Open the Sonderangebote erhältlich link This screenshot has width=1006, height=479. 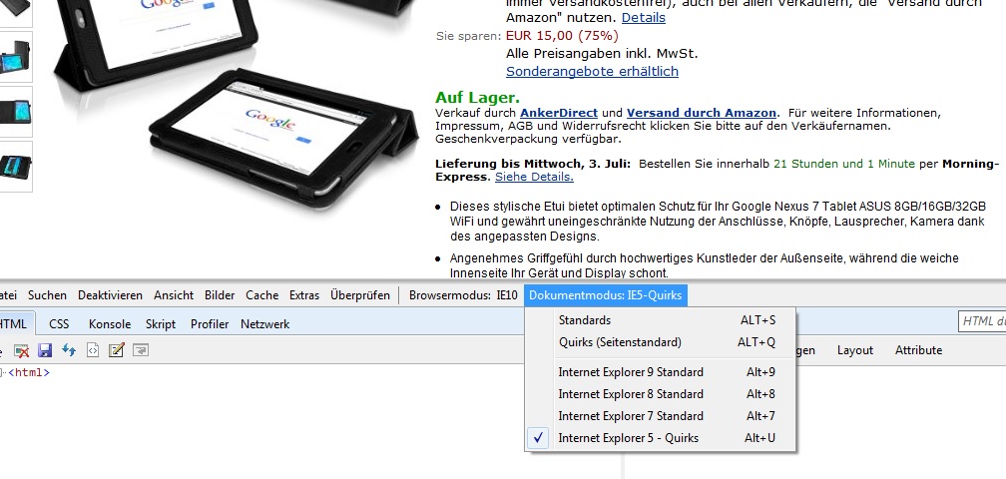(592, 71)
